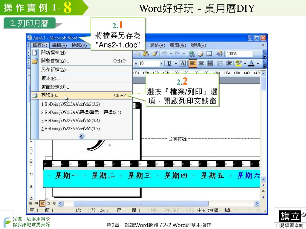This screenshot has height=229, width=306.
Task: Switch to Outline view button
Action: pos(49,203)
